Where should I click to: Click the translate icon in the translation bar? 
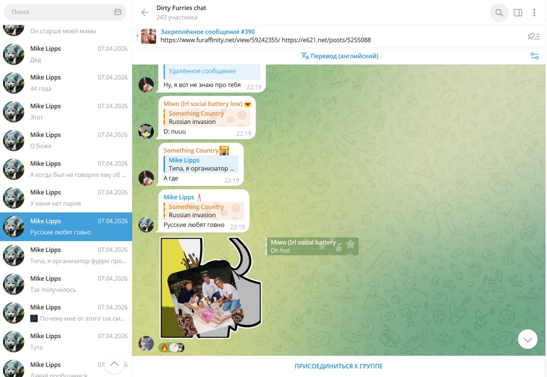[305, 56]
